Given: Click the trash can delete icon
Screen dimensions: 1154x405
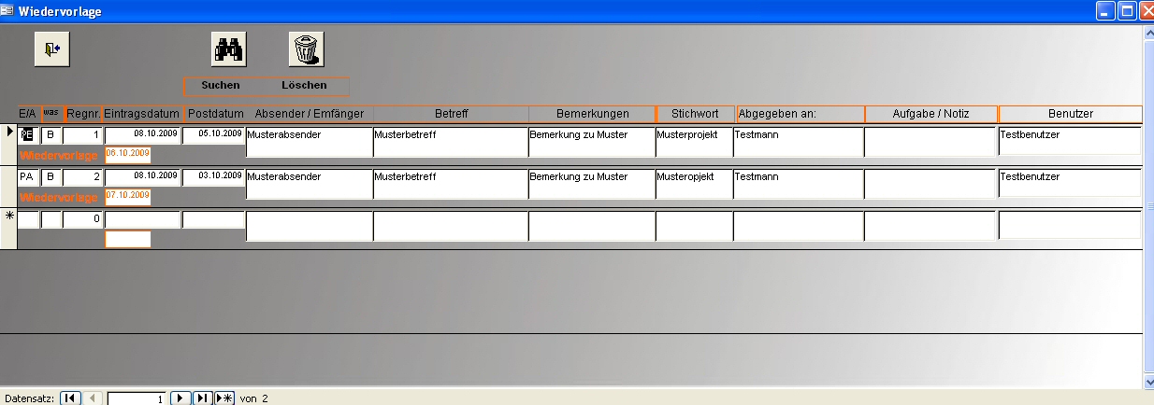Looking at the screenshot, I should tap(306, 49).
